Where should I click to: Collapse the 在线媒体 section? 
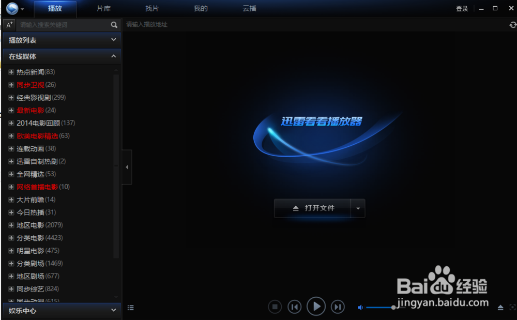[62, 56]
